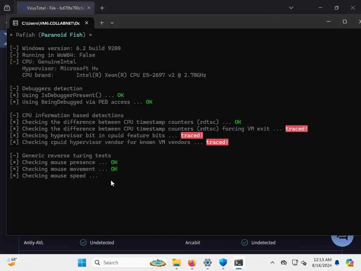361x271 pixels.
Task: Click the terminal tab icon
Action: point(16,23)
